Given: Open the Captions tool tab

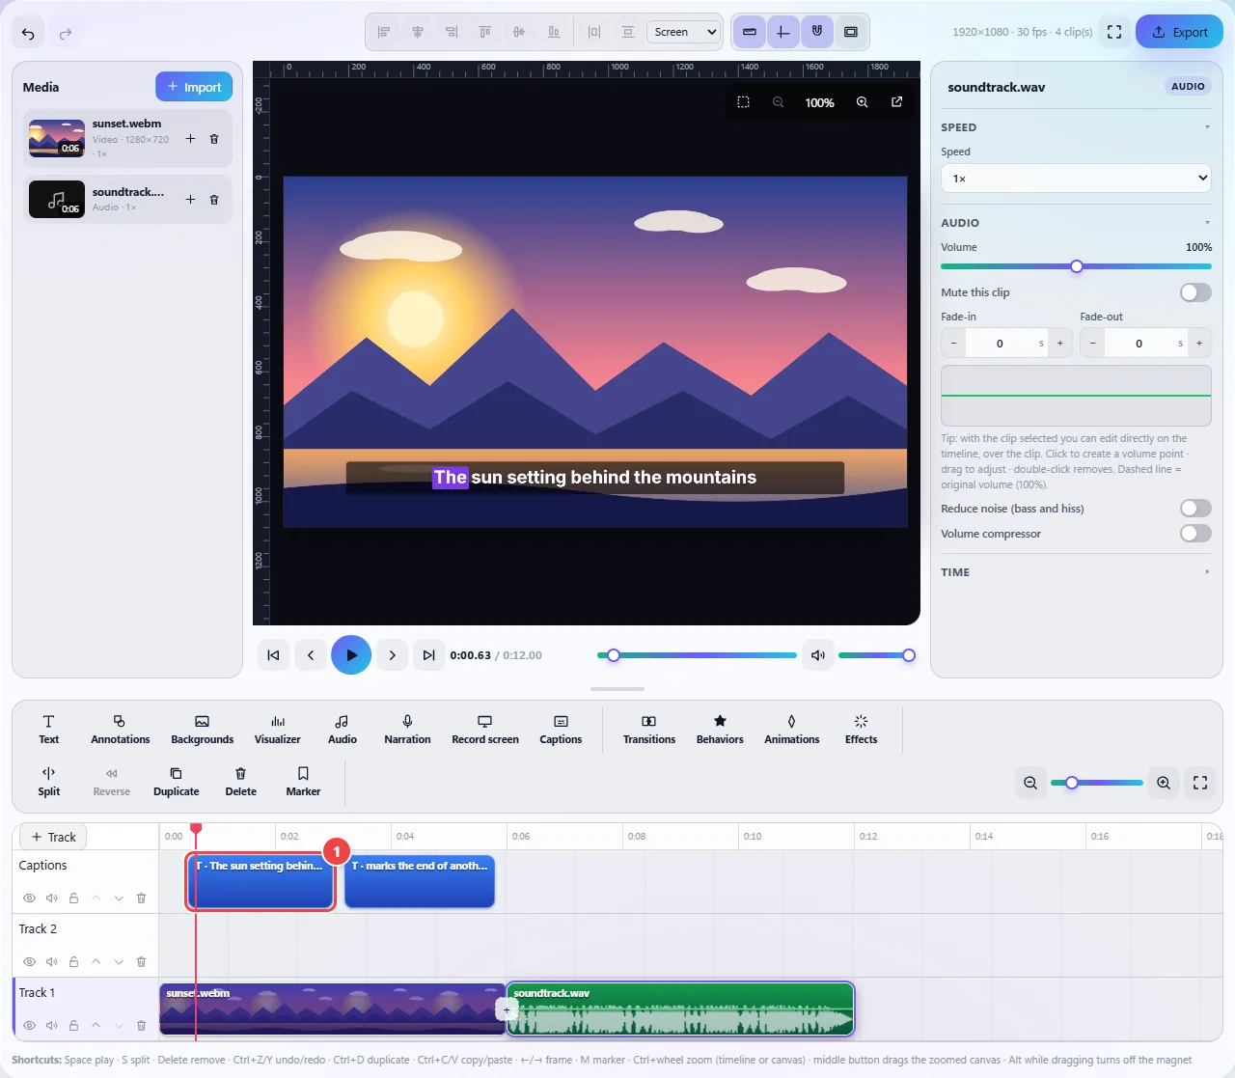Looking at the screenshot, I should coord(561,730).
